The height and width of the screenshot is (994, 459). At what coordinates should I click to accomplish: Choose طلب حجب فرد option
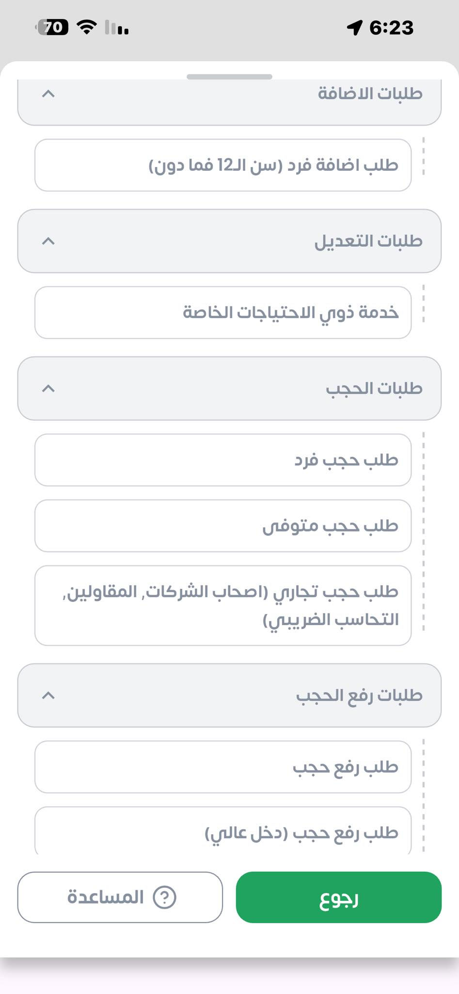pyautogui.click(x=223, y=460)
